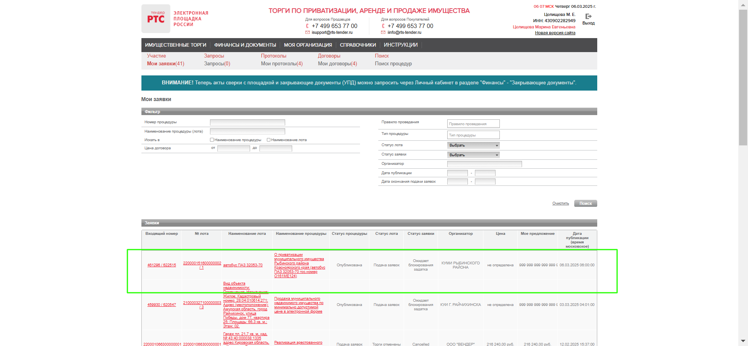Open the Статус лота dropdown
748x346 pixels.
[x=473, y=145]
